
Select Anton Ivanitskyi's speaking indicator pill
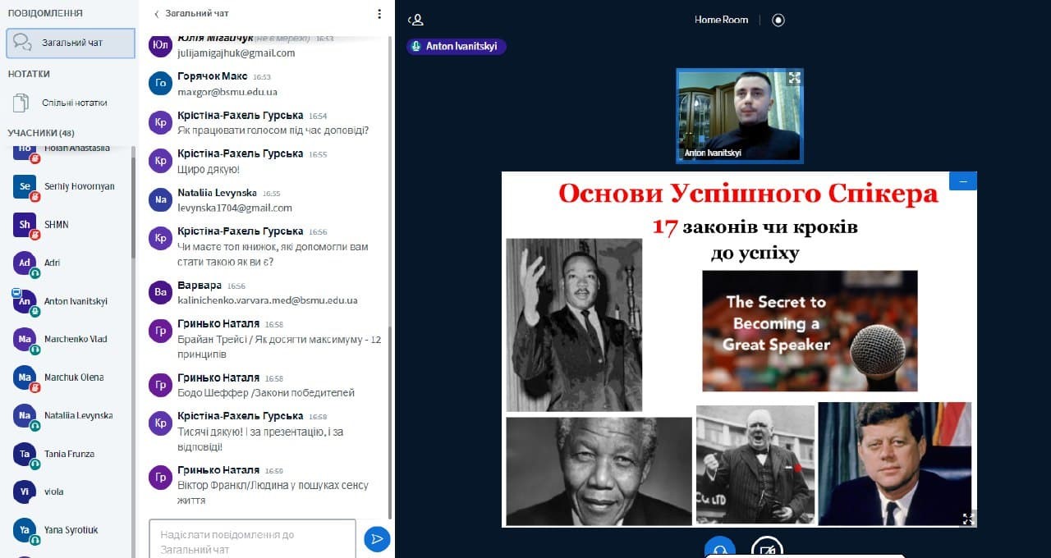coord(457,47)
